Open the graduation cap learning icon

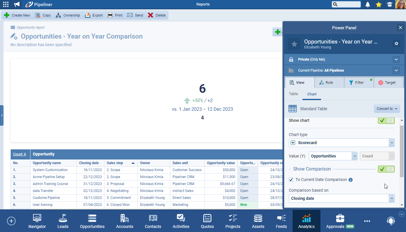pos(389,4)
